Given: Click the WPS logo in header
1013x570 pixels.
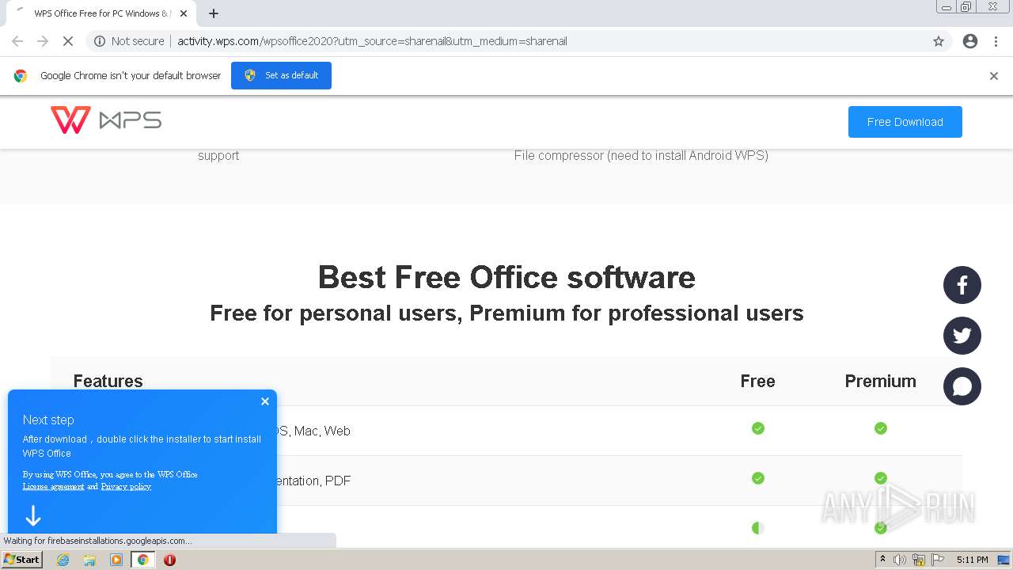Looking at the screenshot, I should [x=106, y=120].
